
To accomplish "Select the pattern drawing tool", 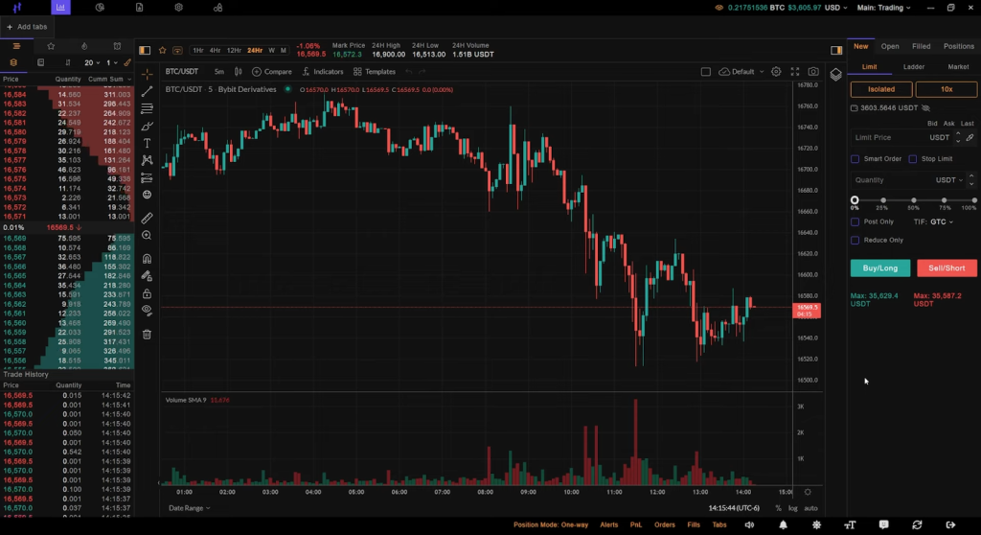I will coord(147,160).
